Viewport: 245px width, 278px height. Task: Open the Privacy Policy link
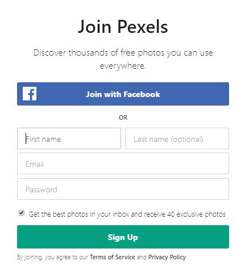click(167, 257)
